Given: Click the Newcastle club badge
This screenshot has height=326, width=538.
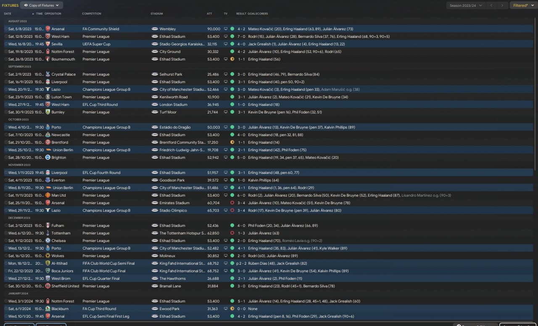Looking at the screenshot, I should coord(48,135).
